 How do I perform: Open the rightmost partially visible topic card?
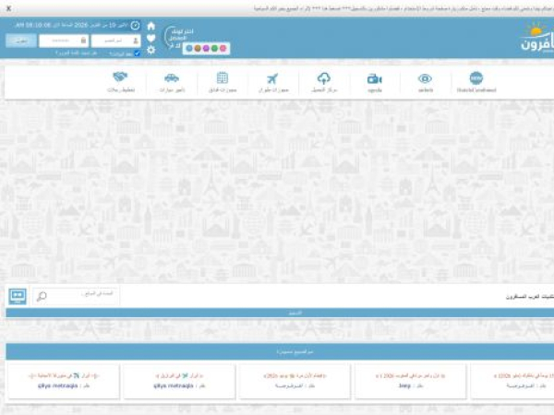(512, 381)
